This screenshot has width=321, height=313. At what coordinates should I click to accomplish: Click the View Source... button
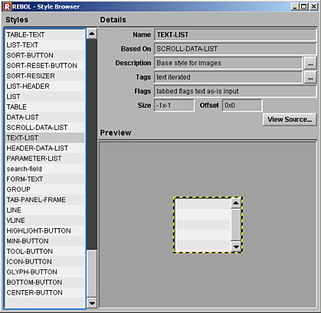290,119
